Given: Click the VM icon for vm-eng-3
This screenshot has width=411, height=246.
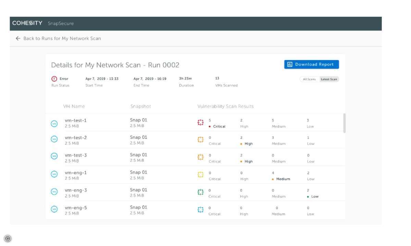Looking at the screenshot, I should (54, 192).
